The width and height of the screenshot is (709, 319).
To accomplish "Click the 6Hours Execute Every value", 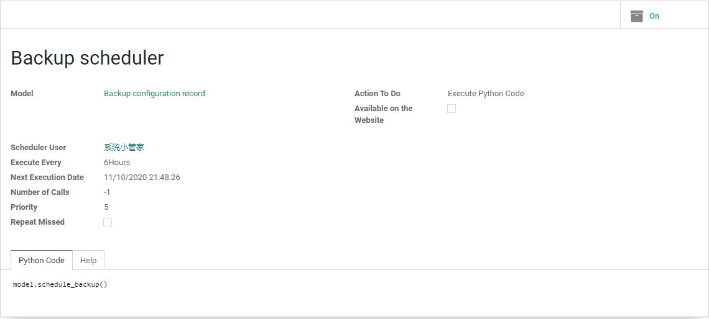I will click(x=117, y=163).
